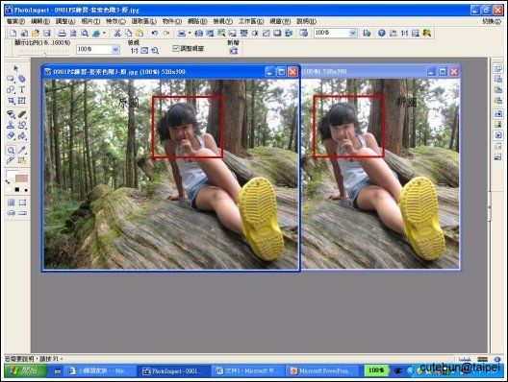508x382 pixels.
Task: Click the add new view button
Action: pyautogui.click(x=233, y=51)
